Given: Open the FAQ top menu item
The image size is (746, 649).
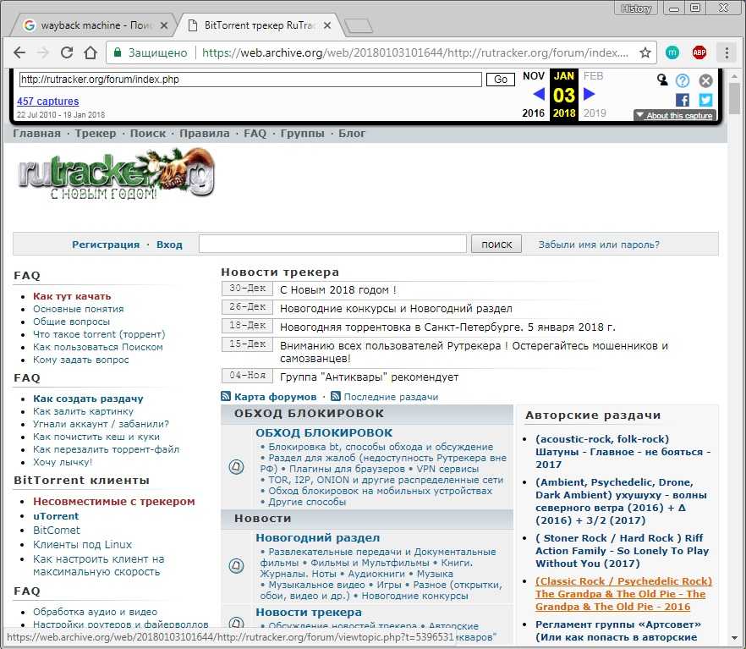Looking at the screenshot, I should pyautogui.click(x=255, y=134).
